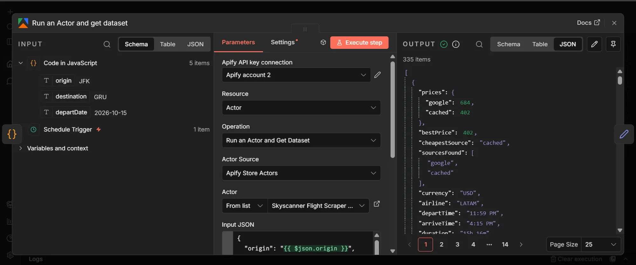The width and height of the screenshot is (636, 265).
Task: Open the Apify account 2 dropdown
Action: pos(296,75)
